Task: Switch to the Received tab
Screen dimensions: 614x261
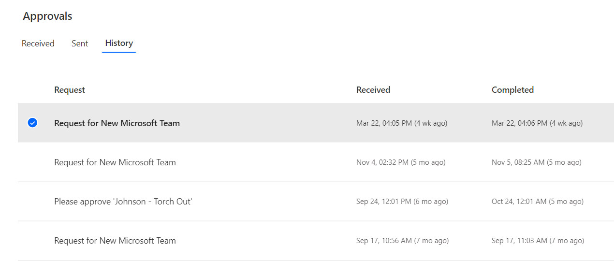Action: point(38,43)
